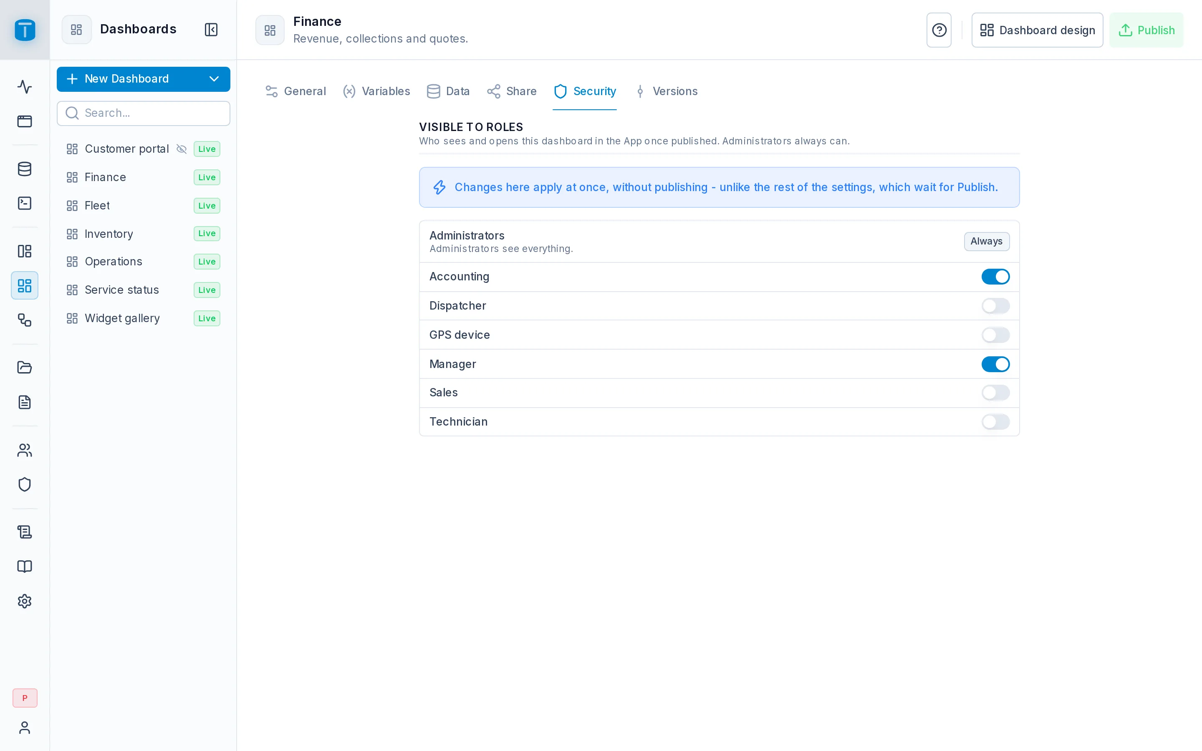Enable the GPS device role toggle
Image resolution: width=1202 pixels, height=751 pixels.
pyautogui.click(x=995, y=335)
